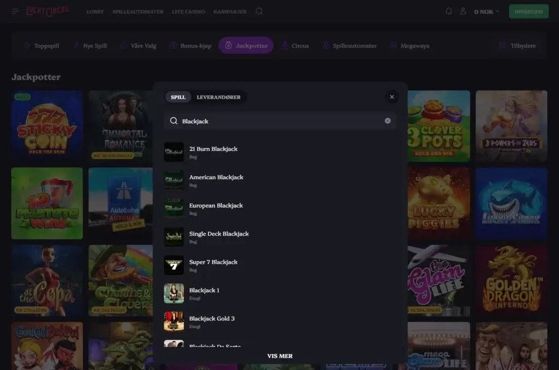Open the 3 Powers of Zeus game tile

click(511, 126)
